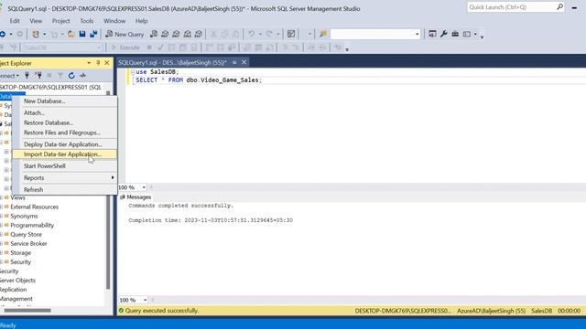Image resolution: width=586 pixels, height=329 pixels.
Task: Click the Execute button
Action: click(125, 48)
